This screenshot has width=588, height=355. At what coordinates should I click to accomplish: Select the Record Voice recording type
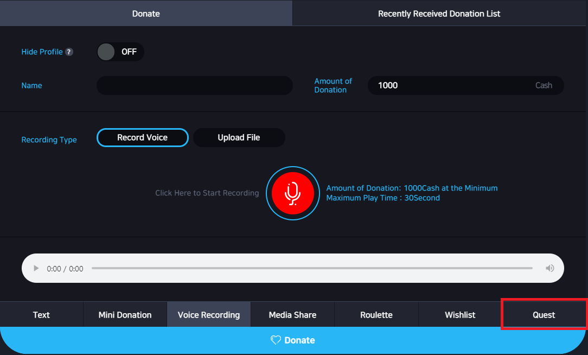click(143, 138)
